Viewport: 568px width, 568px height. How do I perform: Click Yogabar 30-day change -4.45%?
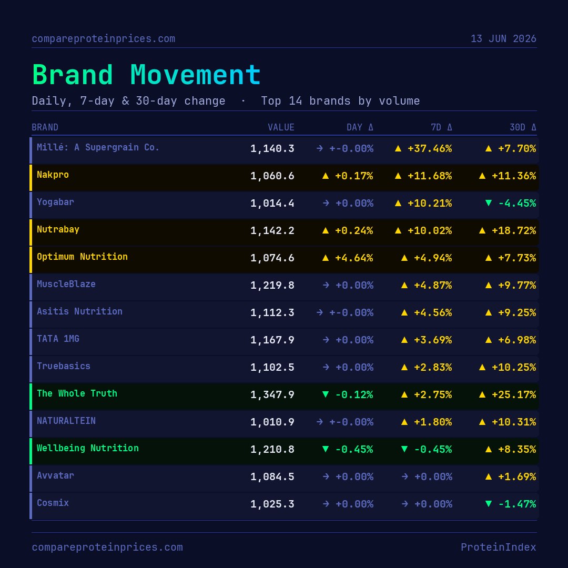coord(517,203)
